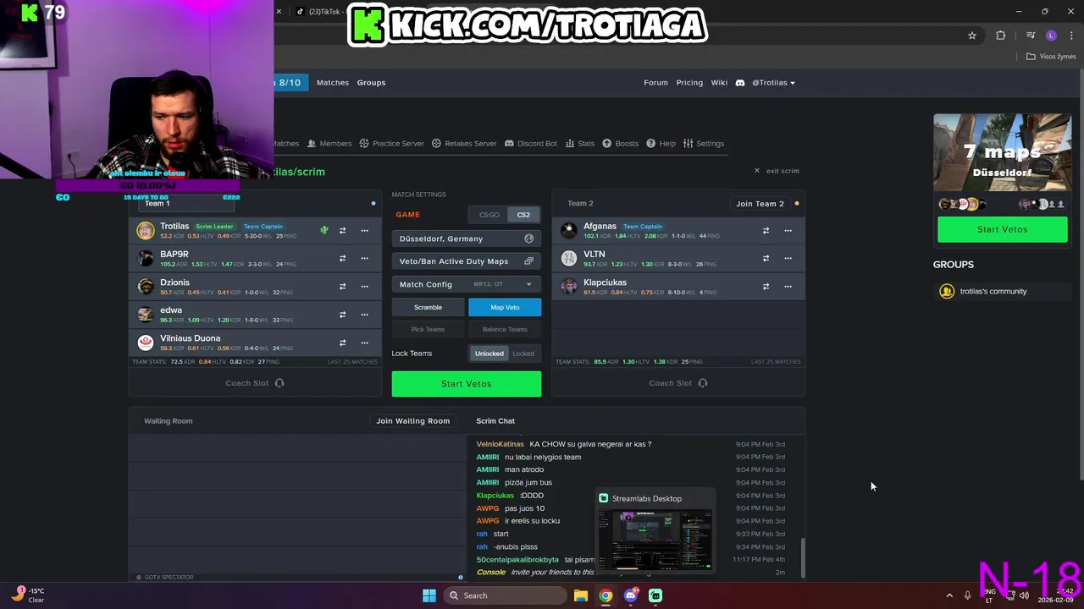Choose the Scramble team mode
Image resolution: width=1084 pixels, height=609 pixels.
point(428,307)
